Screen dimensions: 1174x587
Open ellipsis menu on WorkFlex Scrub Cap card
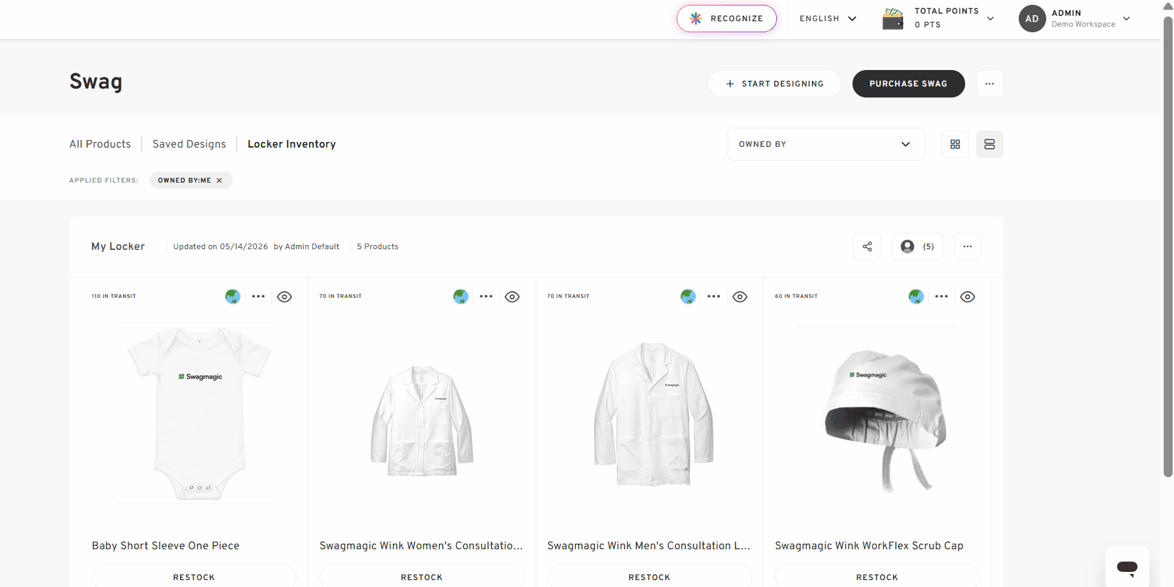coord(942,297)
